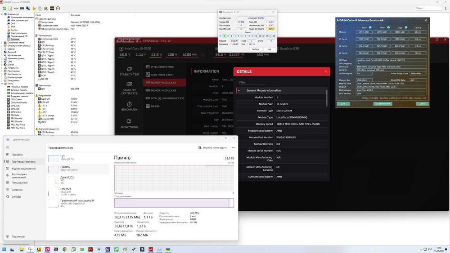Select Диск 0 (C:) in Task Manager
Screen dimensions: 450x253
[x=78, y=180]
